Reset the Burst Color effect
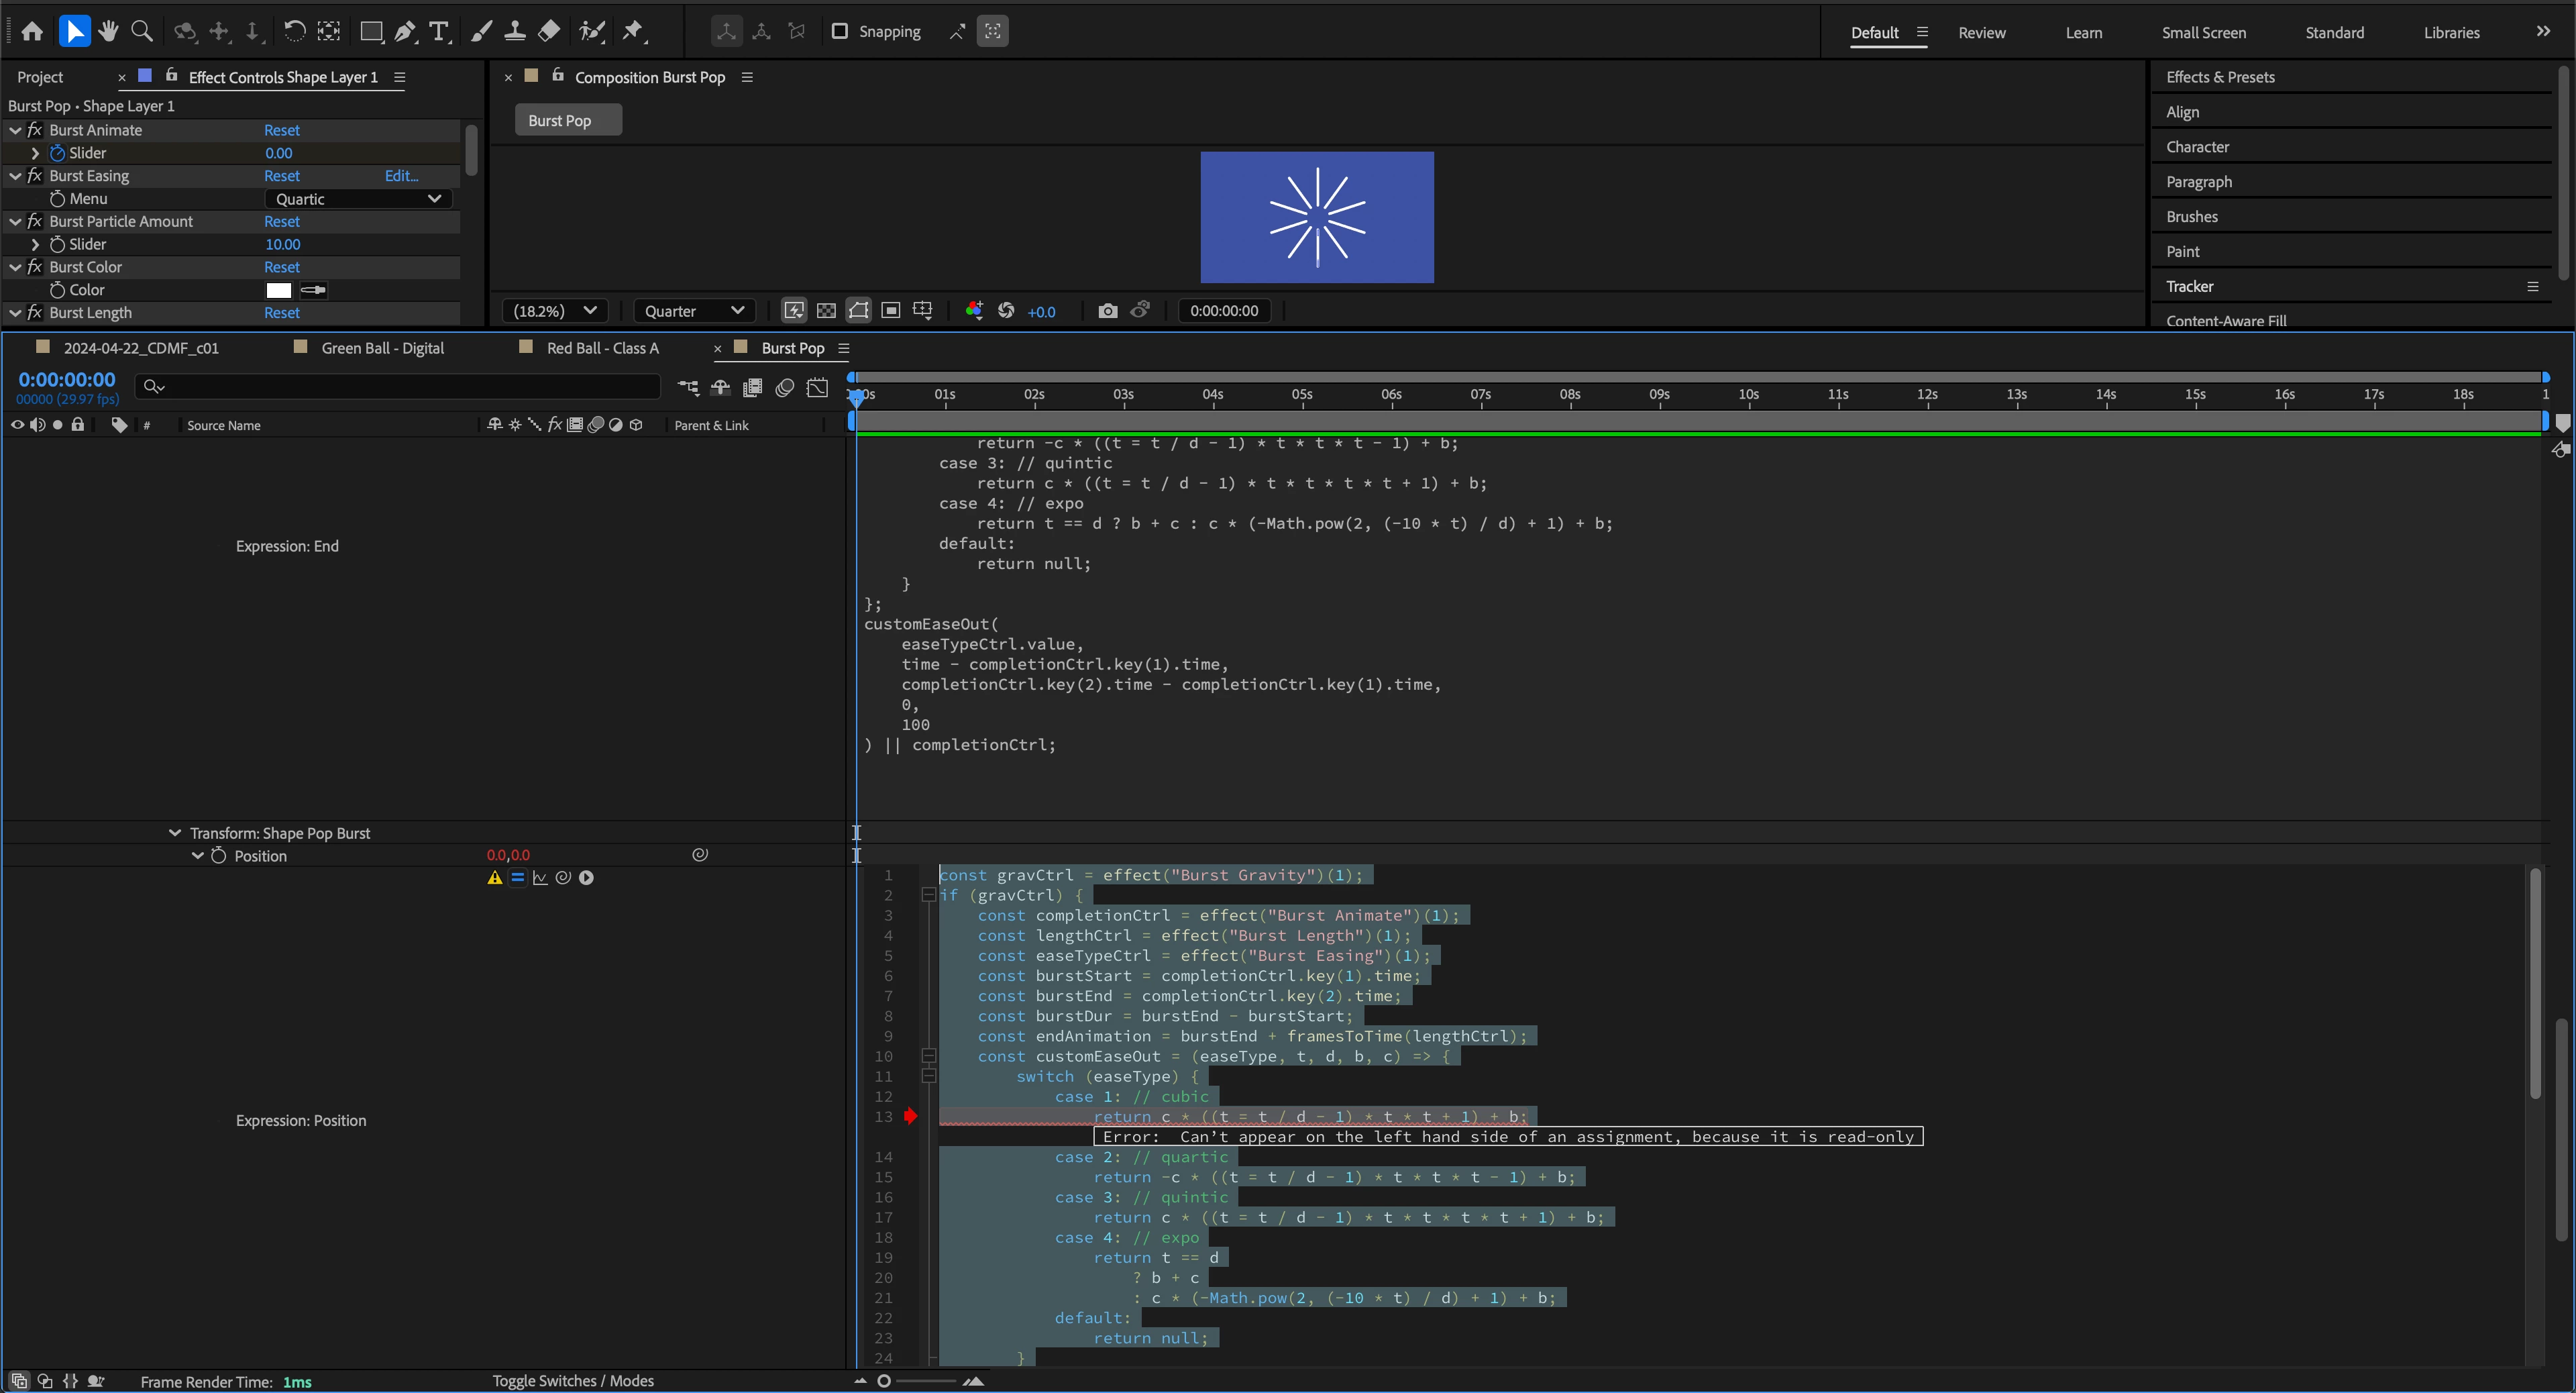This screenshot has height=1393, width=2576. pyautogui.click(x=281, y=267)
